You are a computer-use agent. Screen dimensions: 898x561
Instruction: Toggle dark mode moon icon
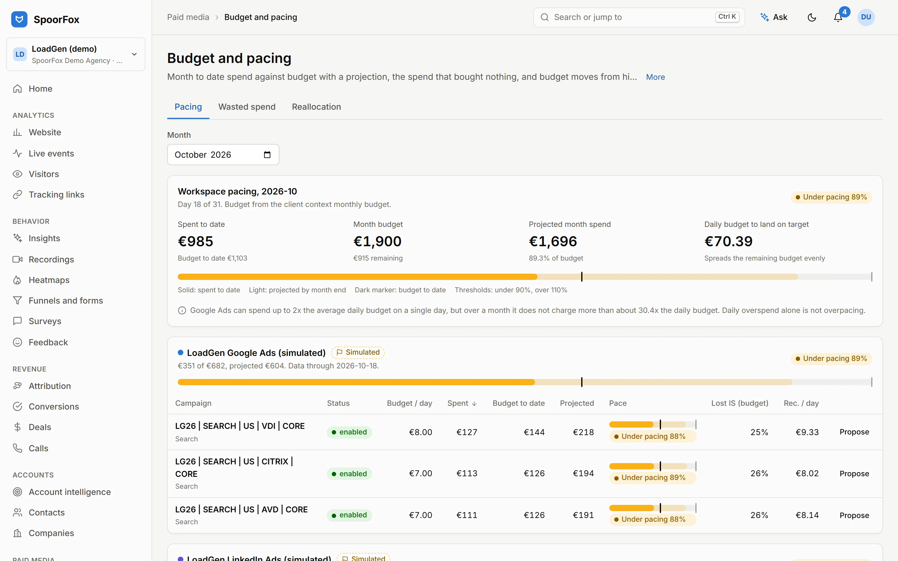[812, 17]
